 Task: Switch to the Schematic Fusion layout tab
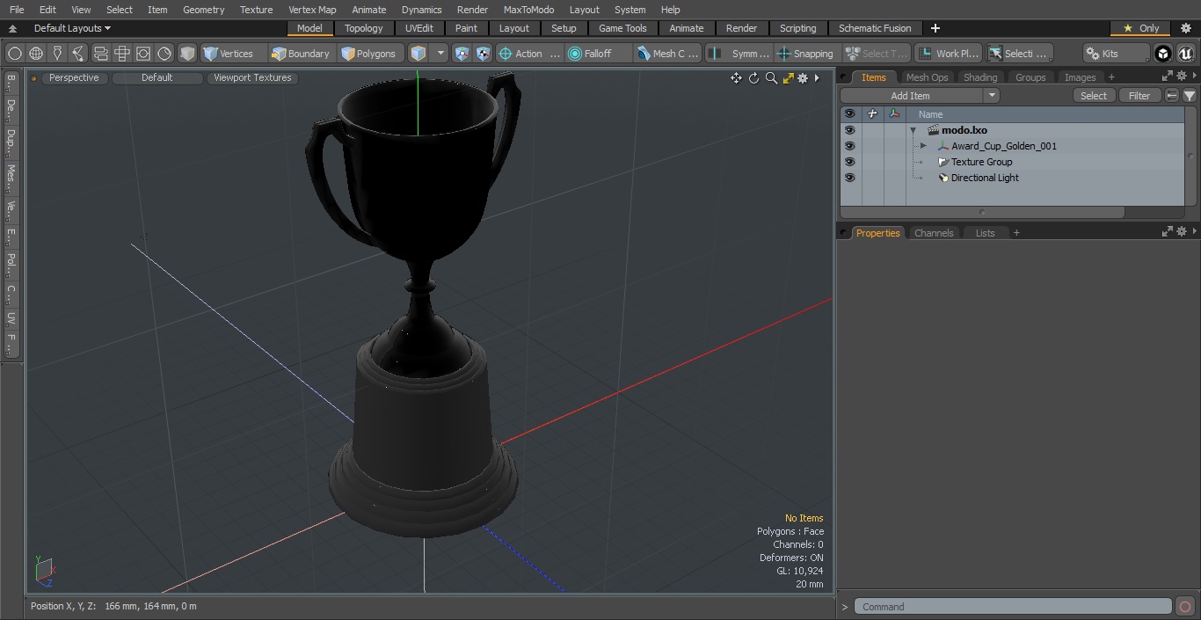(875, 28)
